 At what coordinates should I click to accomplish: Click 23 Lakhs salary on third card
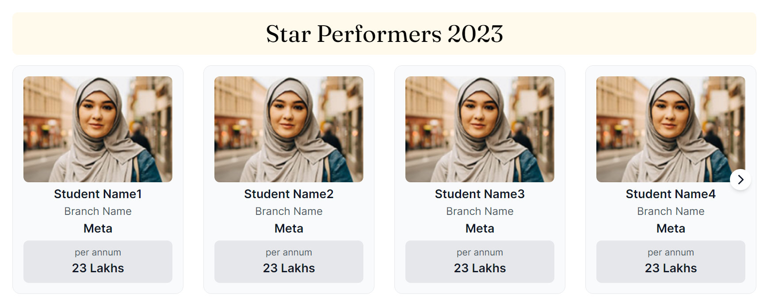[x=480, y=268]
